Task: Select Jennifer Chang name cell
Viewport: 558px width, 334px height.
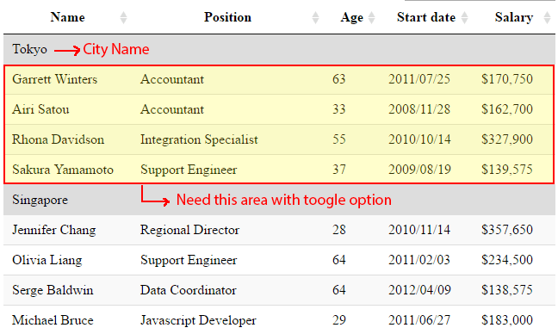Action: click(54, 230)
